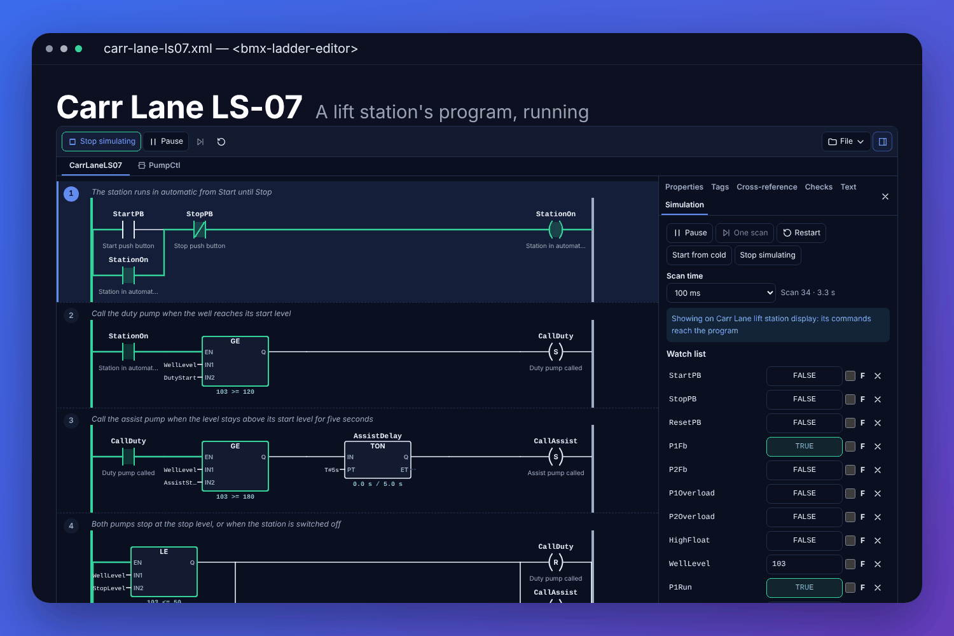Click the restart icon in top toolbar
The image size is (954, 636).
tap(221, 142)
